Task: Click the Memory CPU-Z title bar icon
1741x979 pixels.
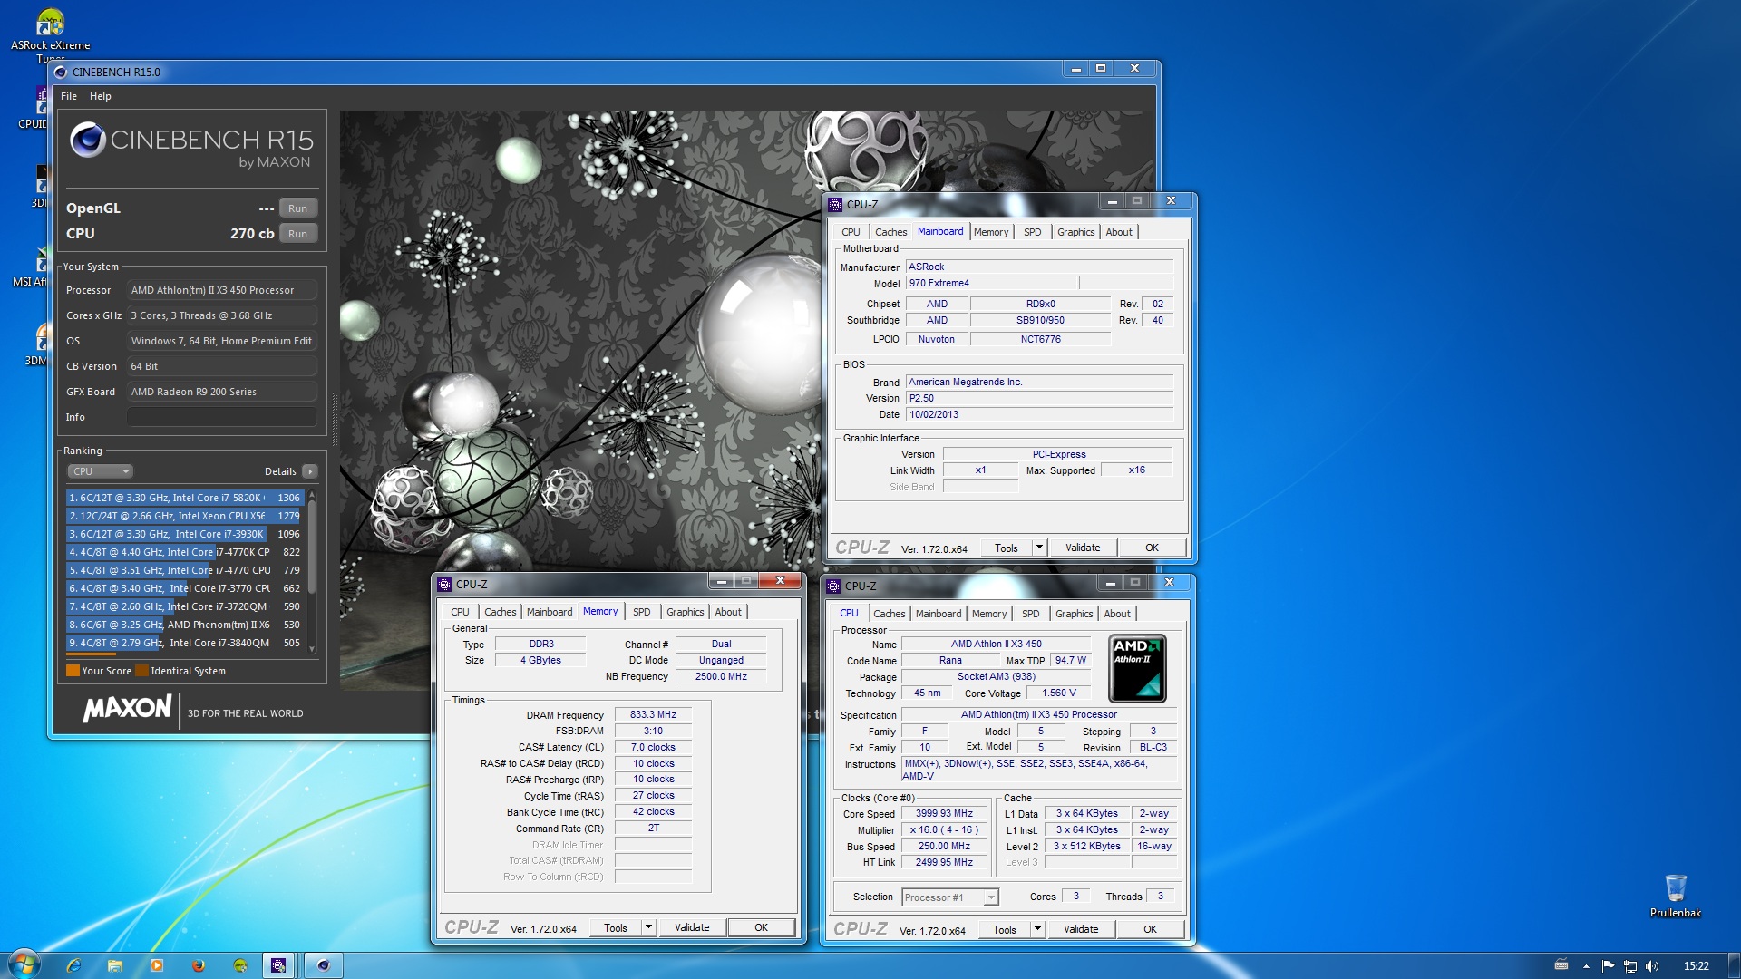Action: 444,585
